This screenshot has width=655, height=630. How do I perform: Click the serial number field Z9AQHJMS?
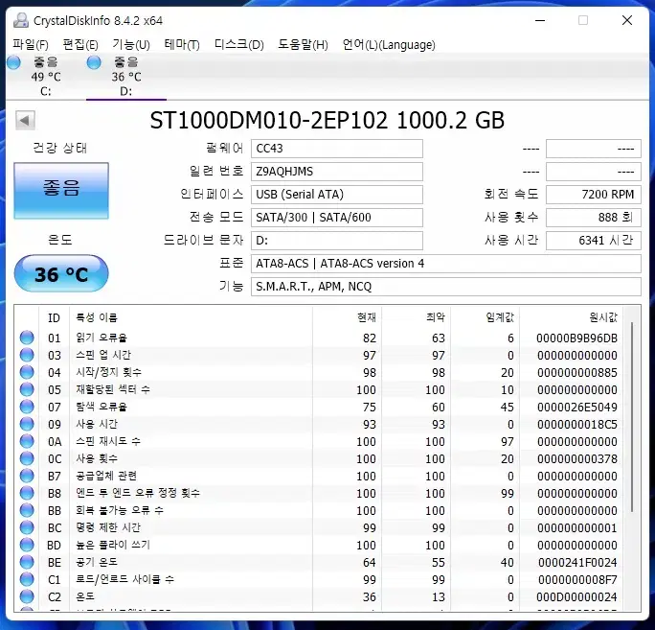337,172
